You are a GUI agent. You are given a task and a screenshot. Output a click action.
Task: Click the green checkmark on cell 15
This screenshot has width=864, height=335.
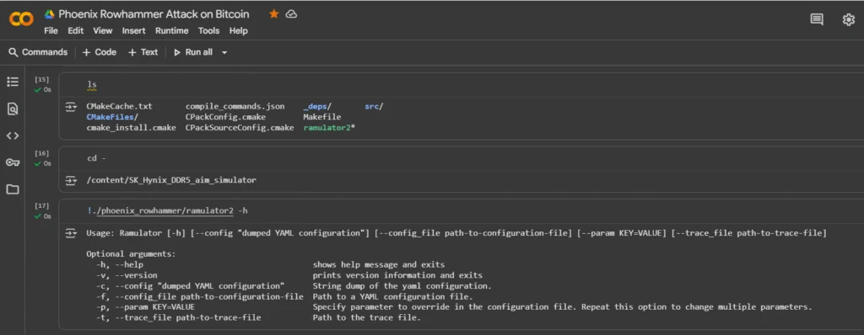37,90
